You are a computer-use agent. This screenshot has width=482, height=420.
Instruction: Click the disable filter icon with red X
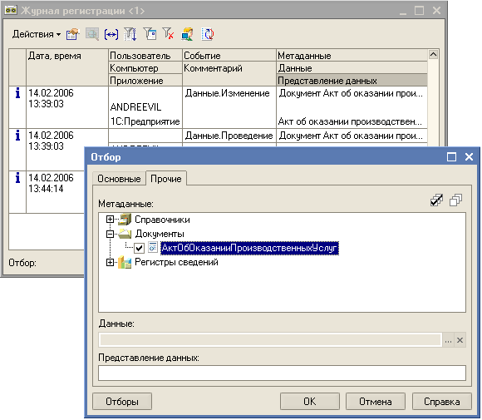click(168, 33)
